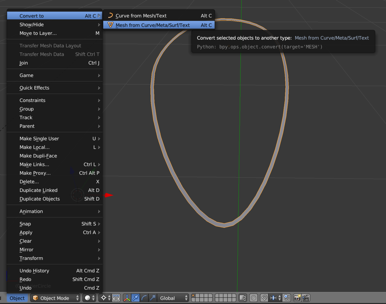Image resolution: width=386 pixels, height=304 pixels.
Task: Open Make Links… entry
Action: [x=55, y=164]
